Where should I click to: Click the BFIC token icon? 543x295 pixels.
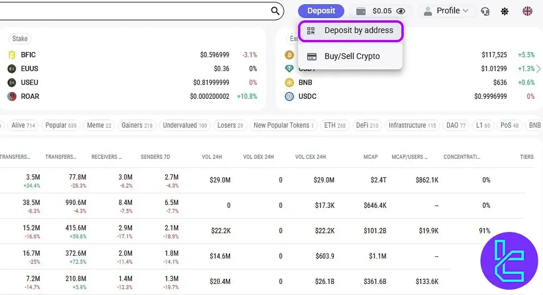point(12,55)
